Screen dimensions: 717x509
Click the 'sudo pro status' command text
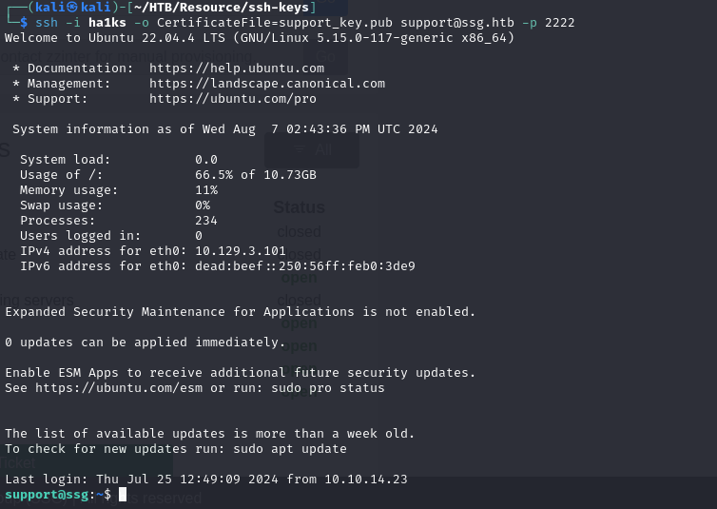pyautogui.click(x=328, y=388)
